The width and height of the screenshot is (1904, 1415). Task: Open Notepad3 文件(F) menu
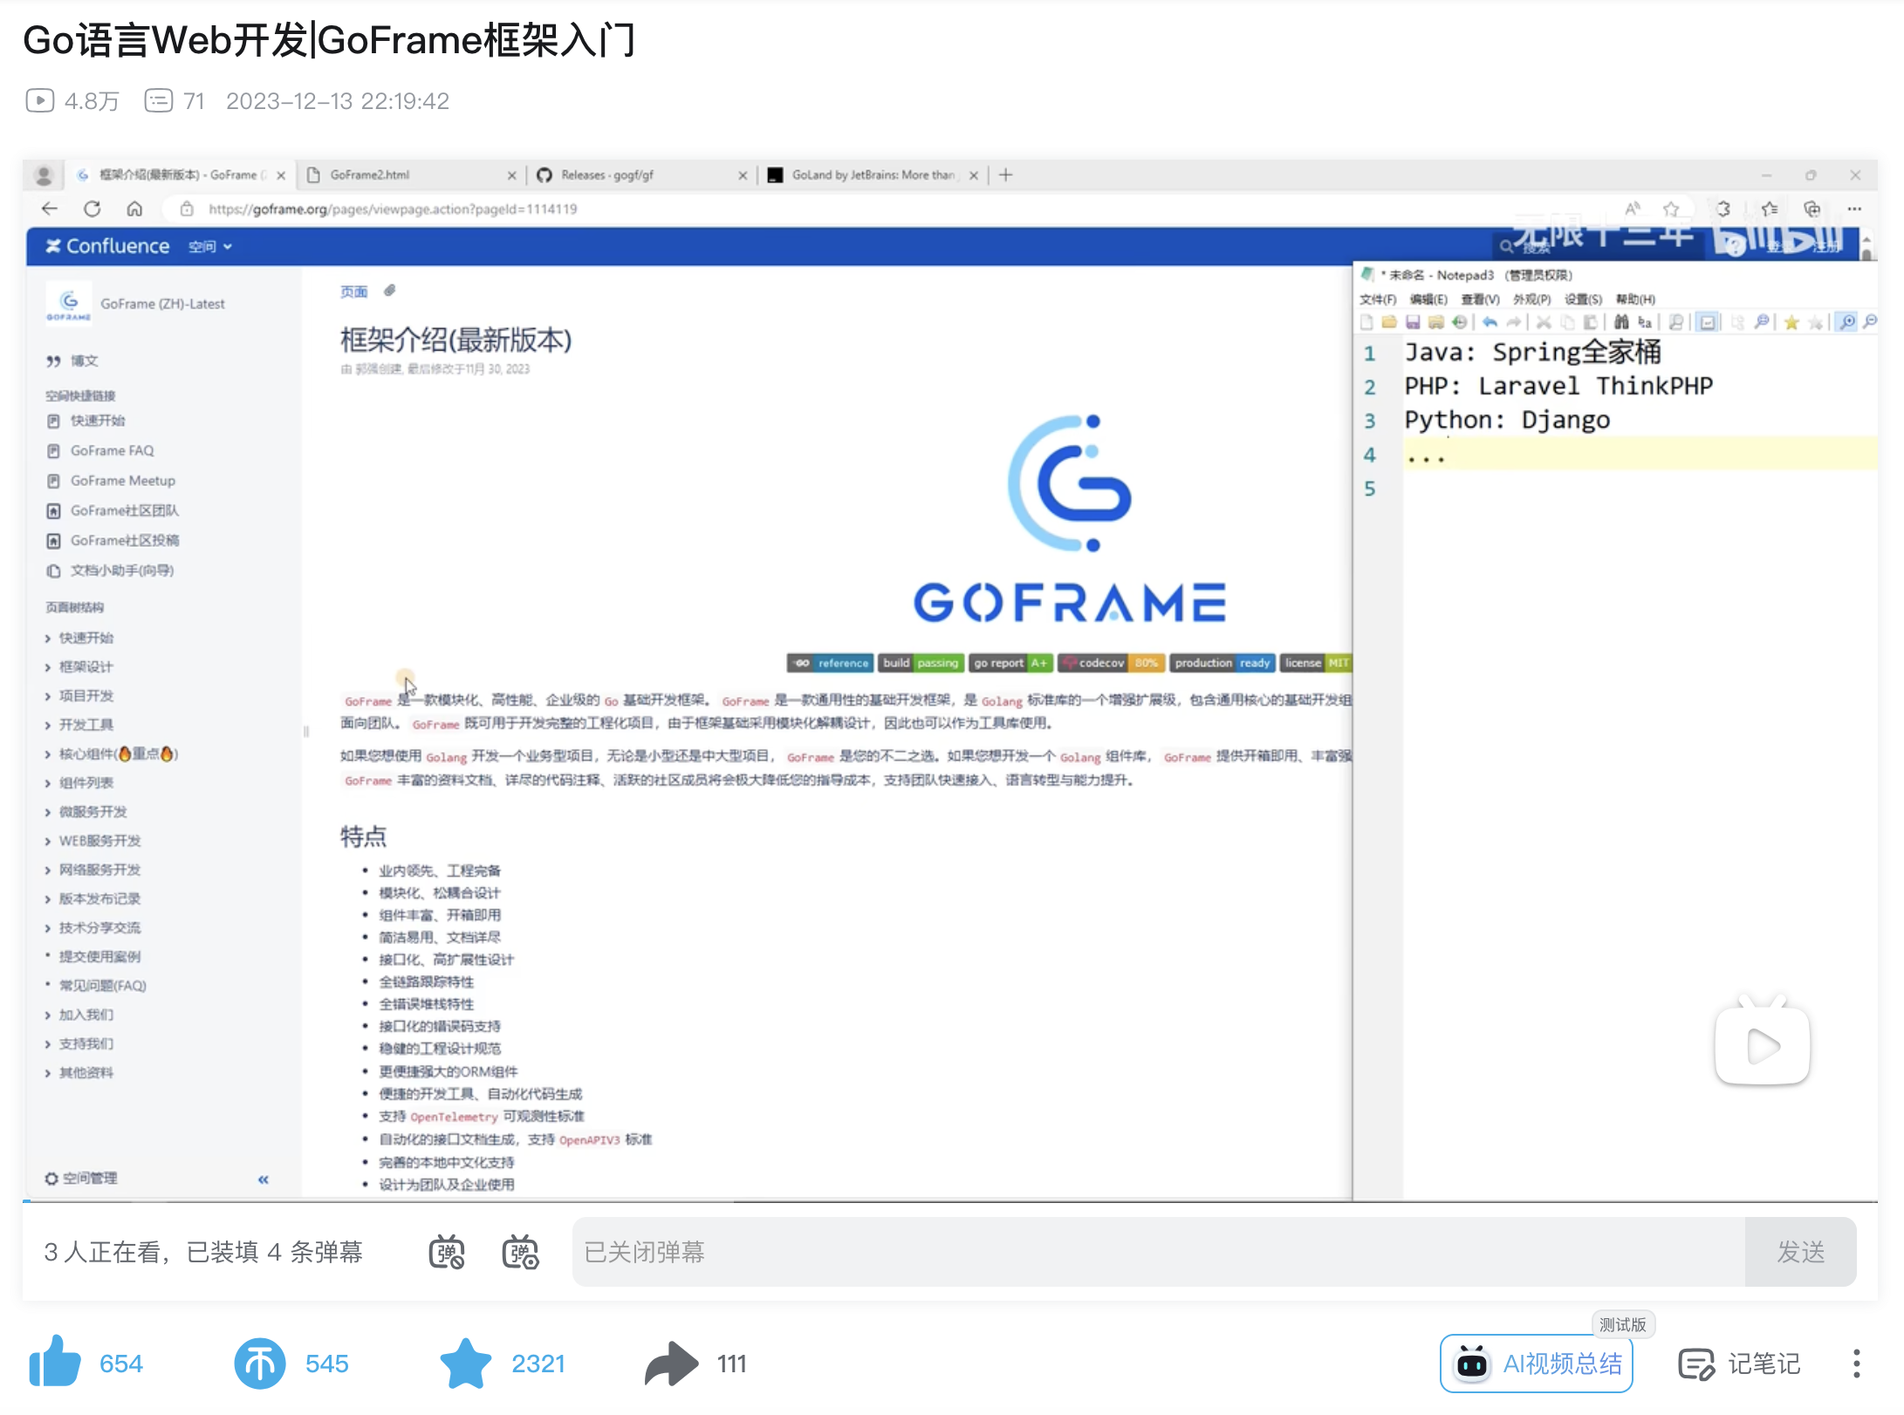coord(1378,299)
